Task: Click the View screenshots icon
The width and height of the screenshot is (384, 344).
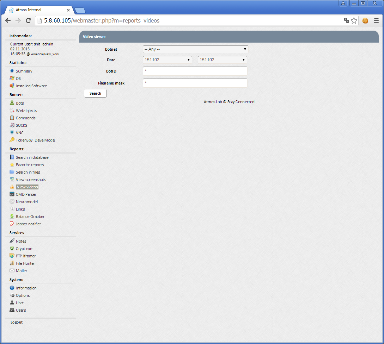Action: click(12, 179)
